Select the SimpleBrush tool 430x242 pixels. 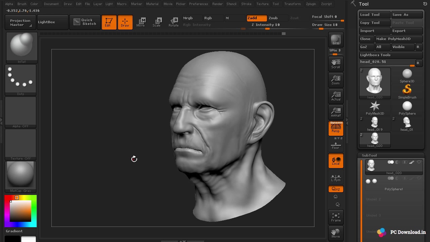tap(407, 91)
